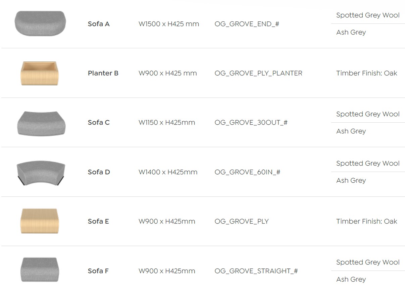Select the OG_GROVE_PLY_PLANTER product code
Viewport: 405px width, 295px height.
pos(258,73)
